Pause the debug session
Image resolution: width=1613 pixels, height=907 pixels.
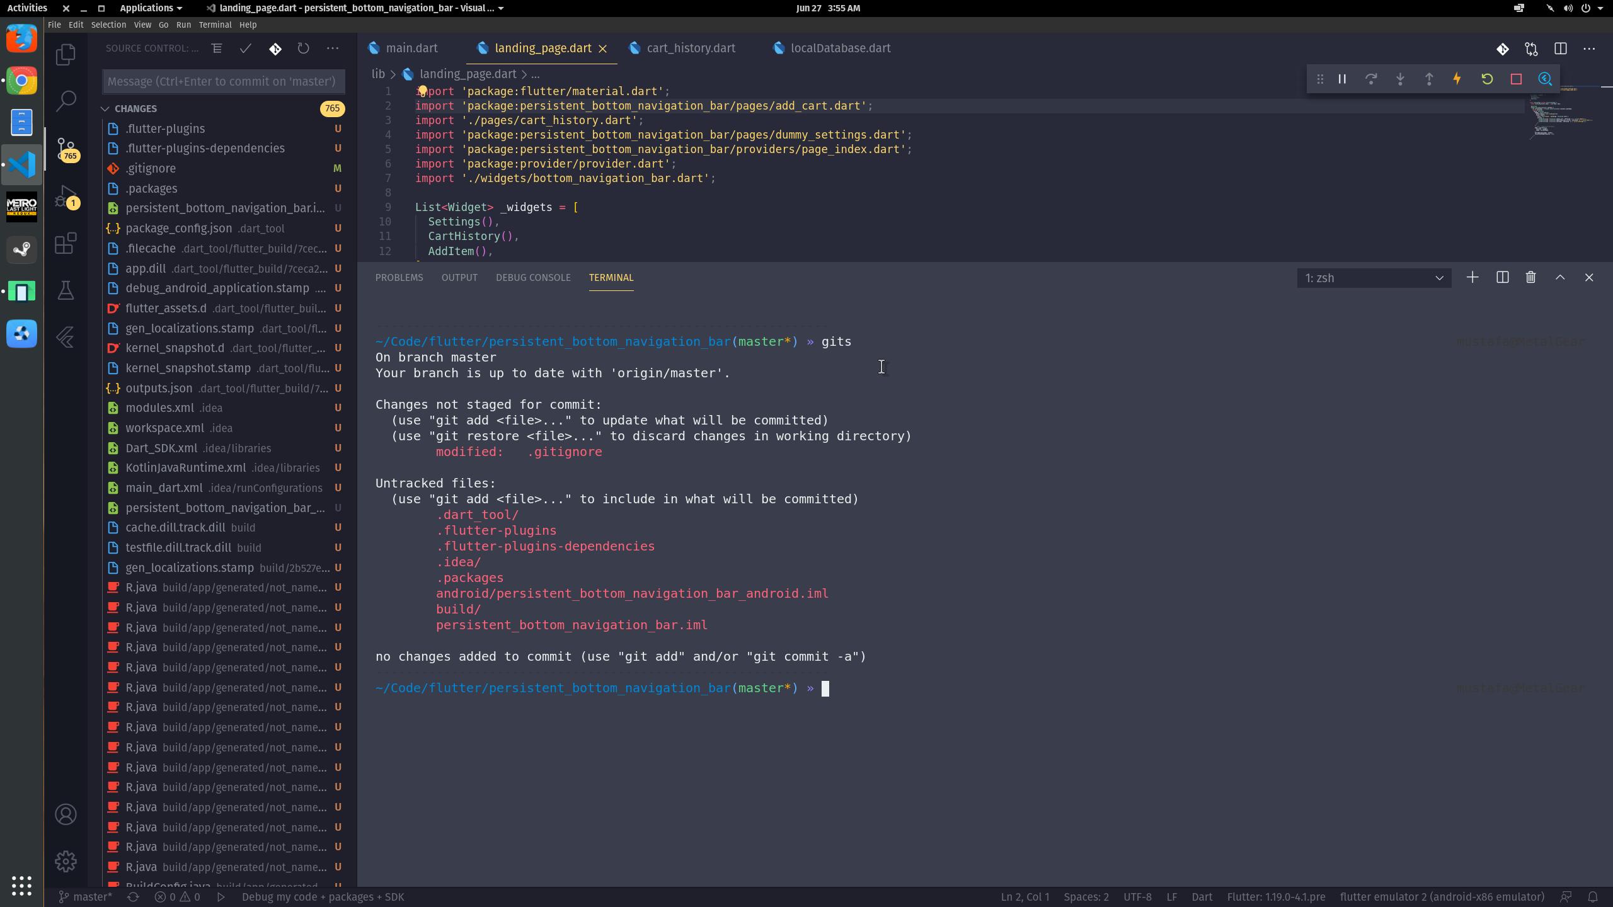(x=1342, y=79)
